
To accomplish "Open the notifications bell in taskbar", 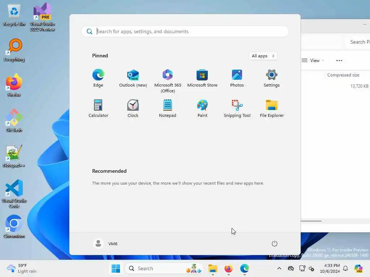I will tap(345, 268).
